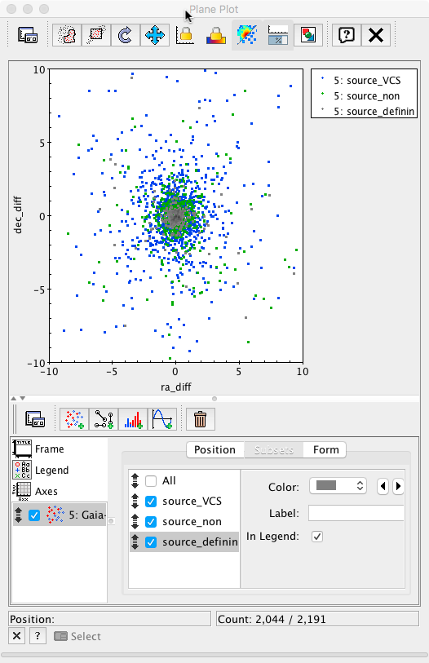Delete the selected layer with trash icon
The height and width of the screenshot is (663, 429).
click(200, 419)
